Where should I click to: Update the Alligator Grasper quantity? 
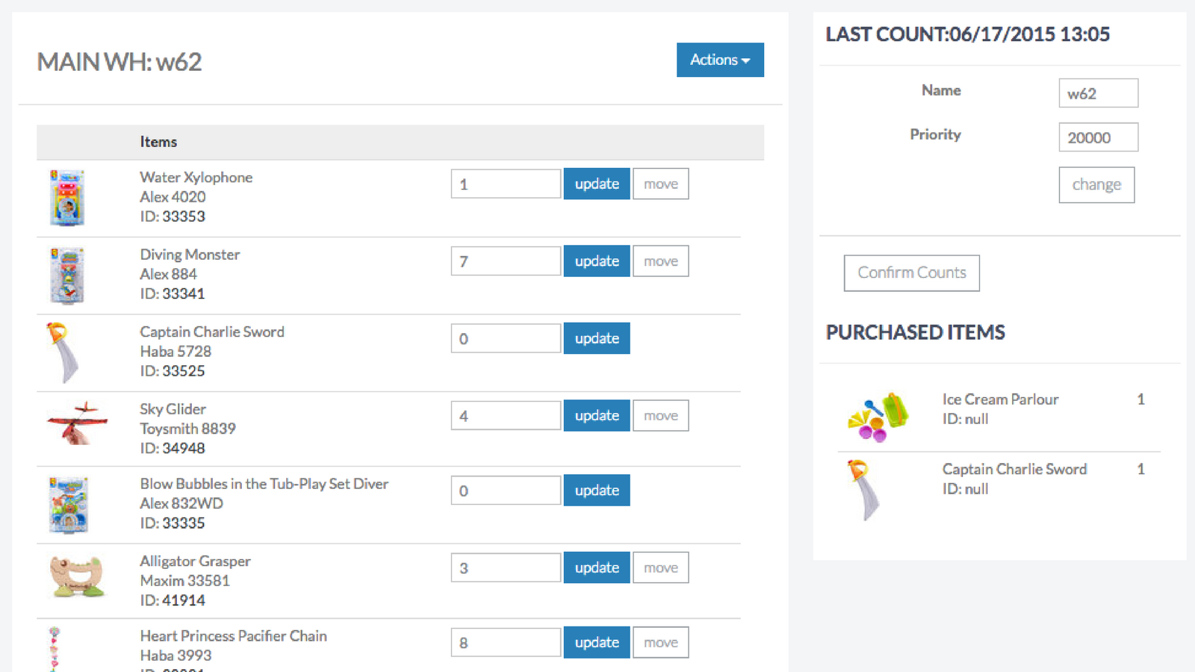tap(596, 567)
